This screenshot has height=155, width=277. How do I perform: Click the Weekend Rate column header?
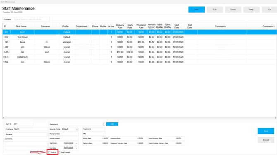coord(141,27)
